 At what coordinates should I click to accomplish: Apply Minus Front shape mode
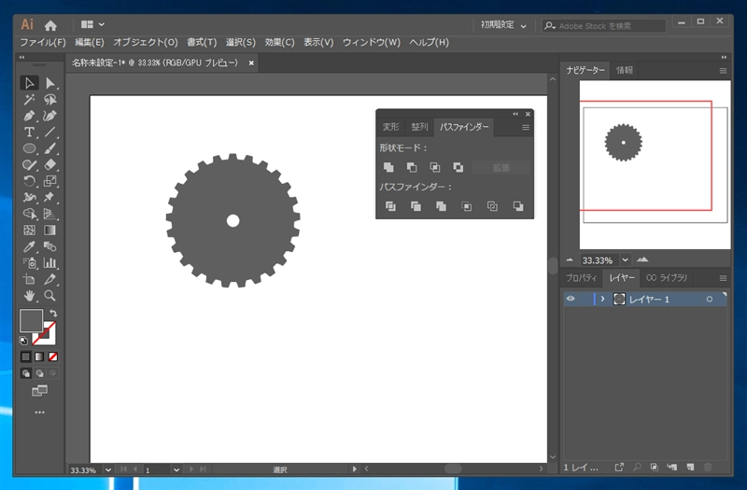(x=412, y=167)
